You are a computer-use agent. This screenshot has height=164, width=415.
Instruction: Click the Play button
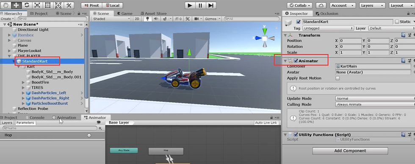pyautogui.click(x=190, y=6)
